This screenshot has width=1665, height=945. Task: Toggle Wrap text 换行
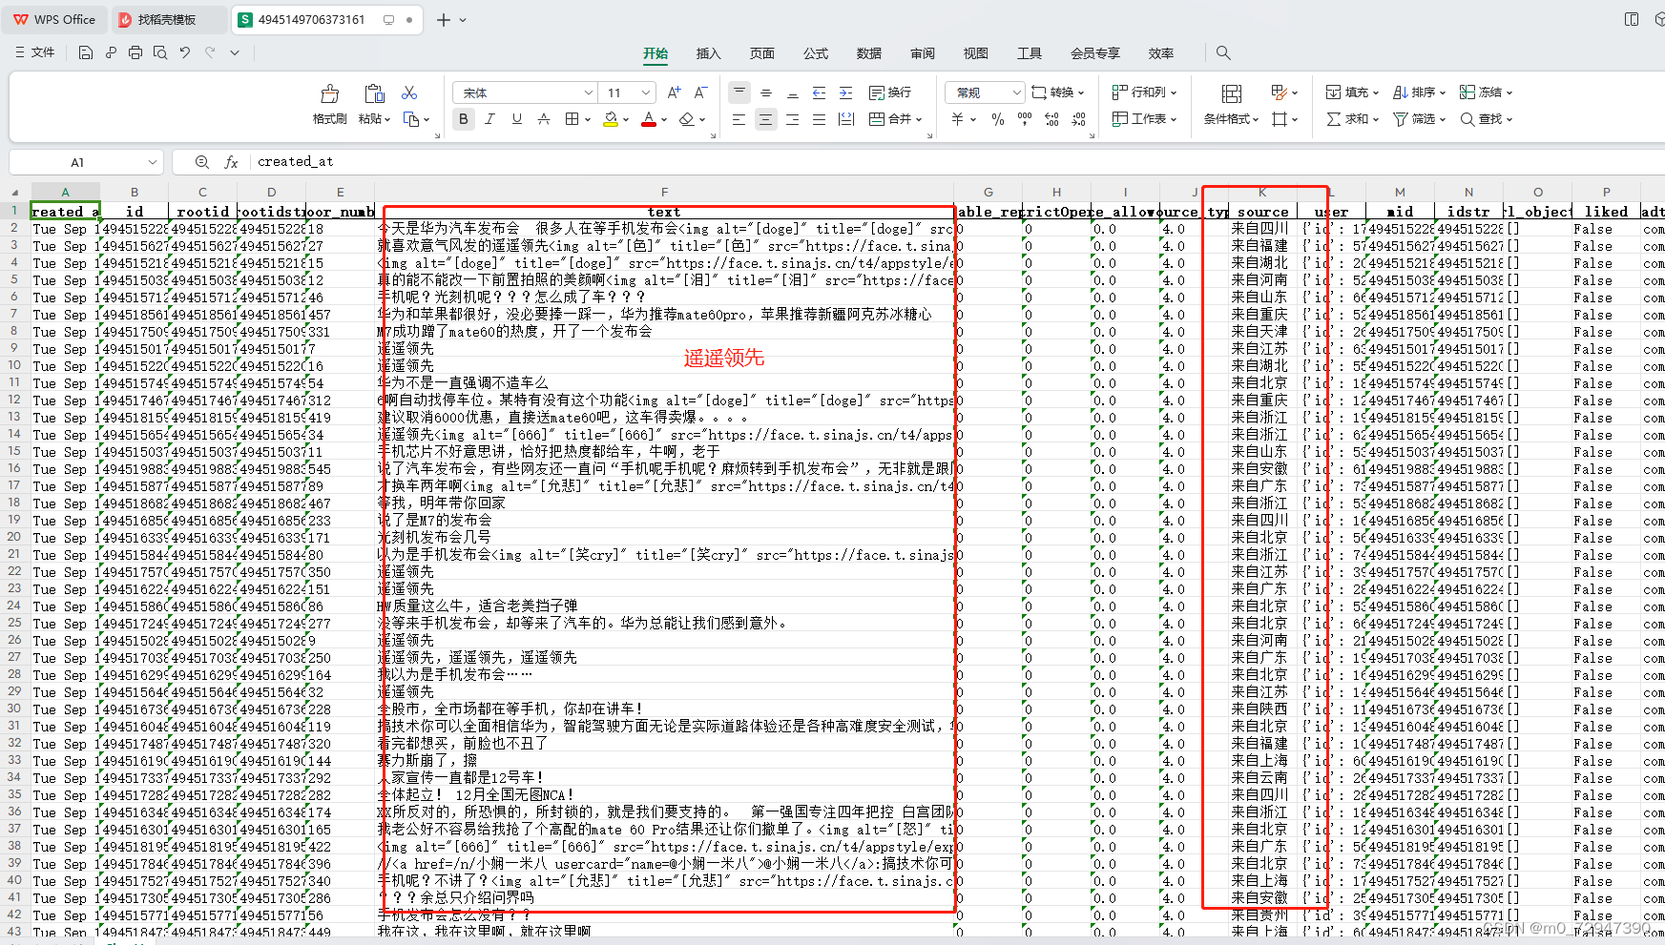[890, 92]
